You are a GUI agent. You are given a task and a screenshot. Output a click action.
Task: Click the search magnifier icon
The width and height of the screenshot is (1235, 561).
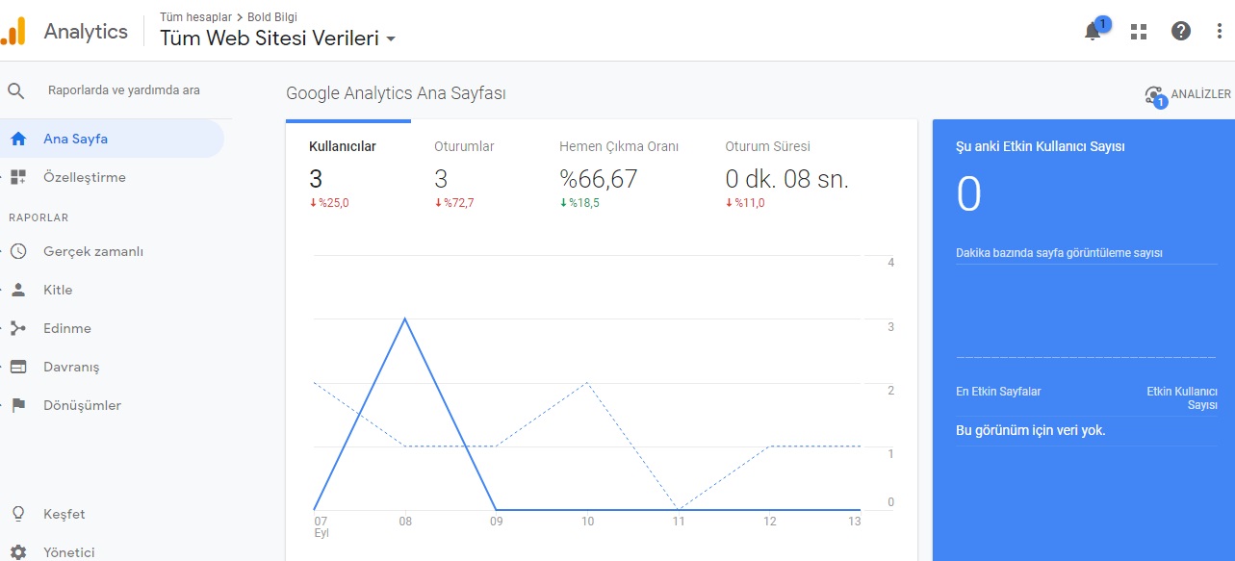click(16, 90)
